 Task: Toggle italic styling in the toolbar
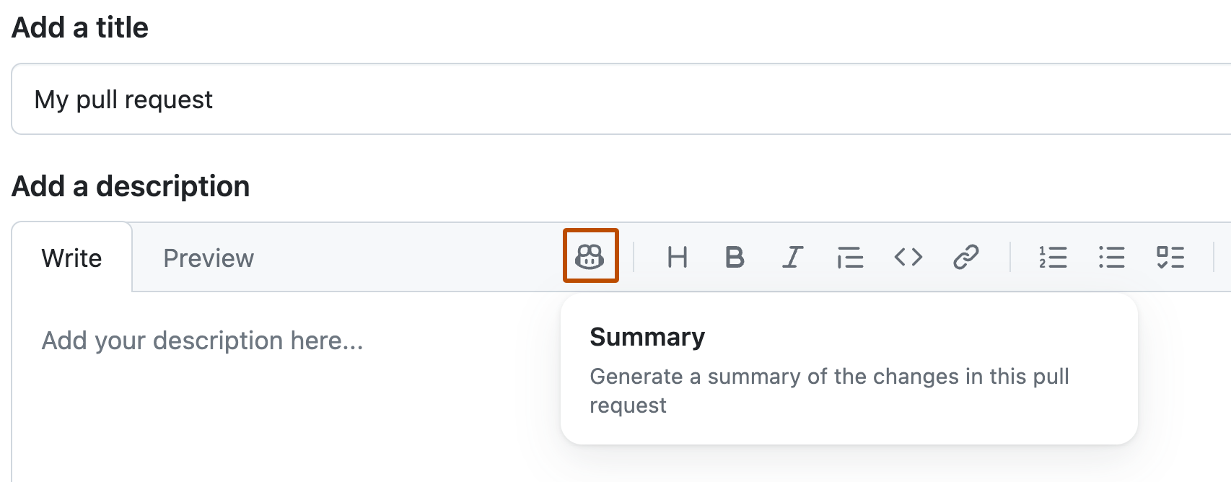pos(792,257)
